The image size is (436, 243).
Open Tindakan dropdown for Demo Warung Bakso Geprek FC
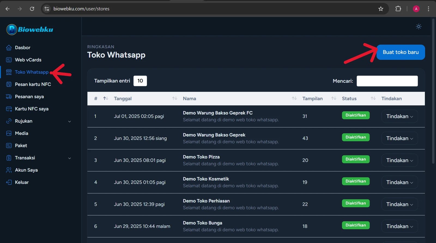point(399,116)
